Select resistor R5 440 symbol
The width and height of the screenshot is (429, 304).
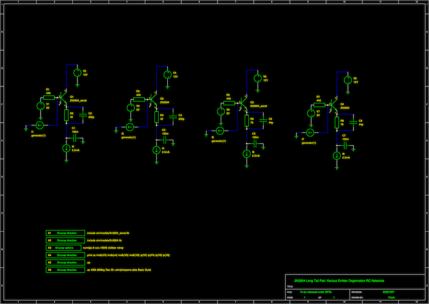point(229,103)
